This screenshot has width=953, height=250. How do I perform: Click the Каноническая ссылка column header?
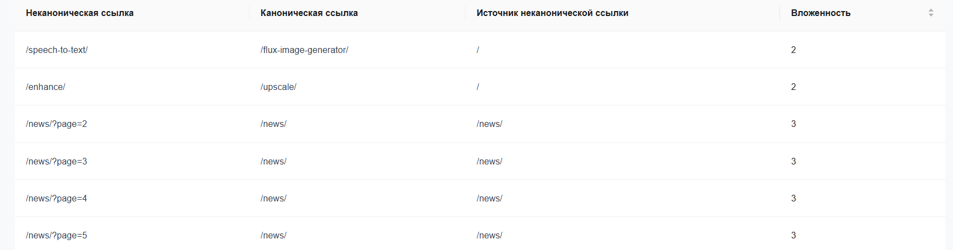point(309,13)
